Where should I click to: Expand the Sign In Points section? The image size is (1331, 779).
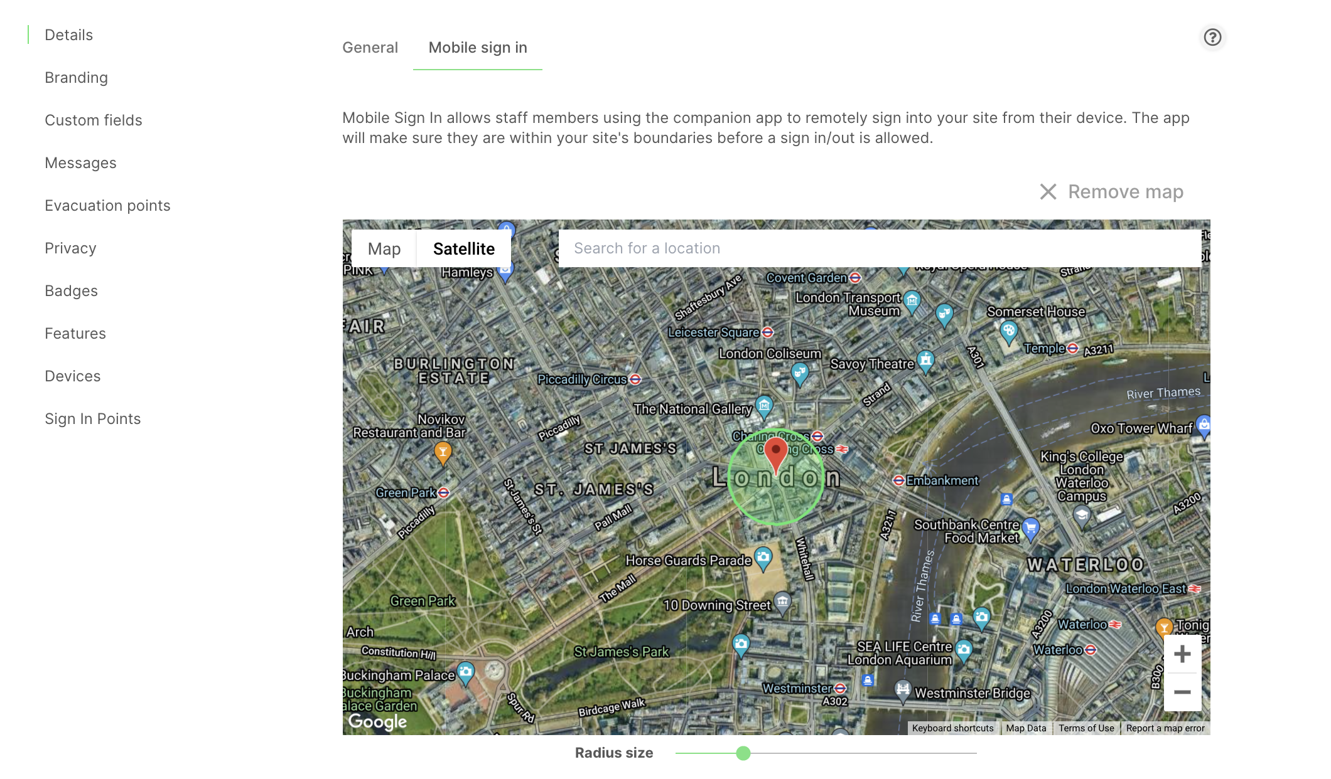pyautogui.click(x=93, y=419)
